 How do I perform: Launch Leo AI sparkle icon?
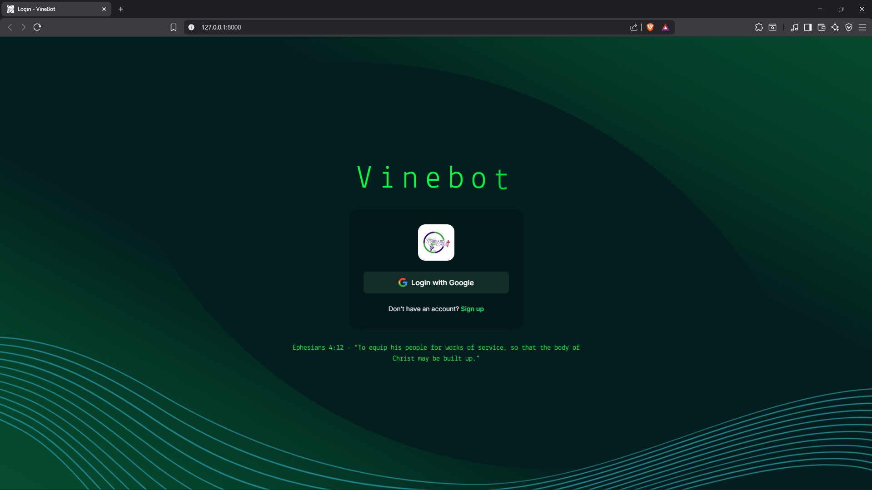(x=835, y=27)
